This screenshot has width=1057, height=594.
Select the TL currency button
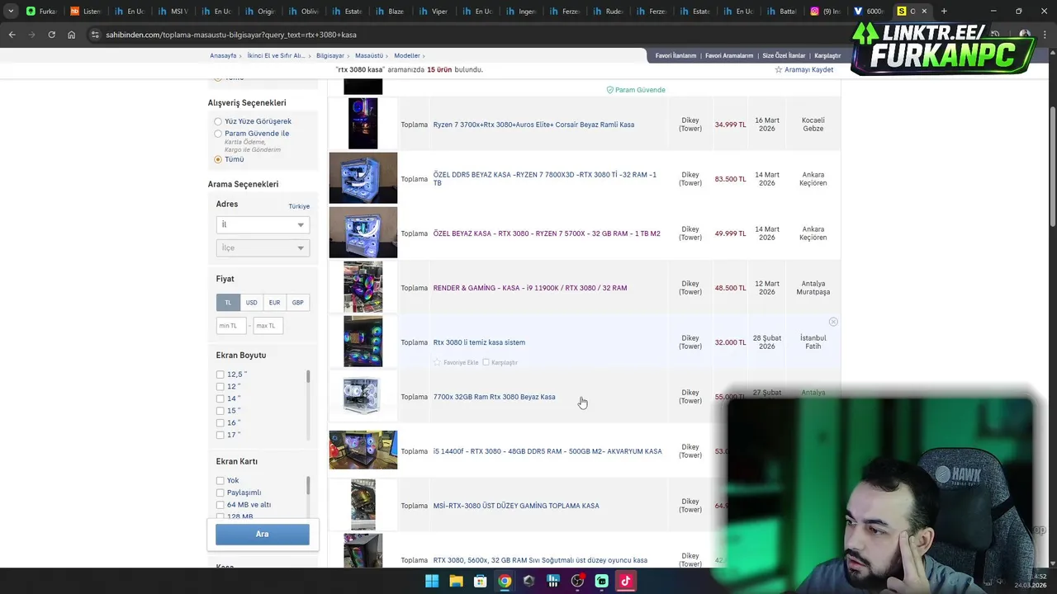pyautogui.click(x=228, y=303)
